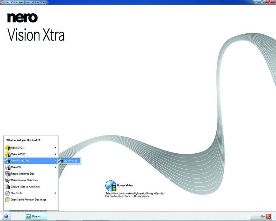Click the red power icon on Exit
Image resolution: width=276 pixels, height=221 pixels.
pyautogui.click(x=269, y=216)
